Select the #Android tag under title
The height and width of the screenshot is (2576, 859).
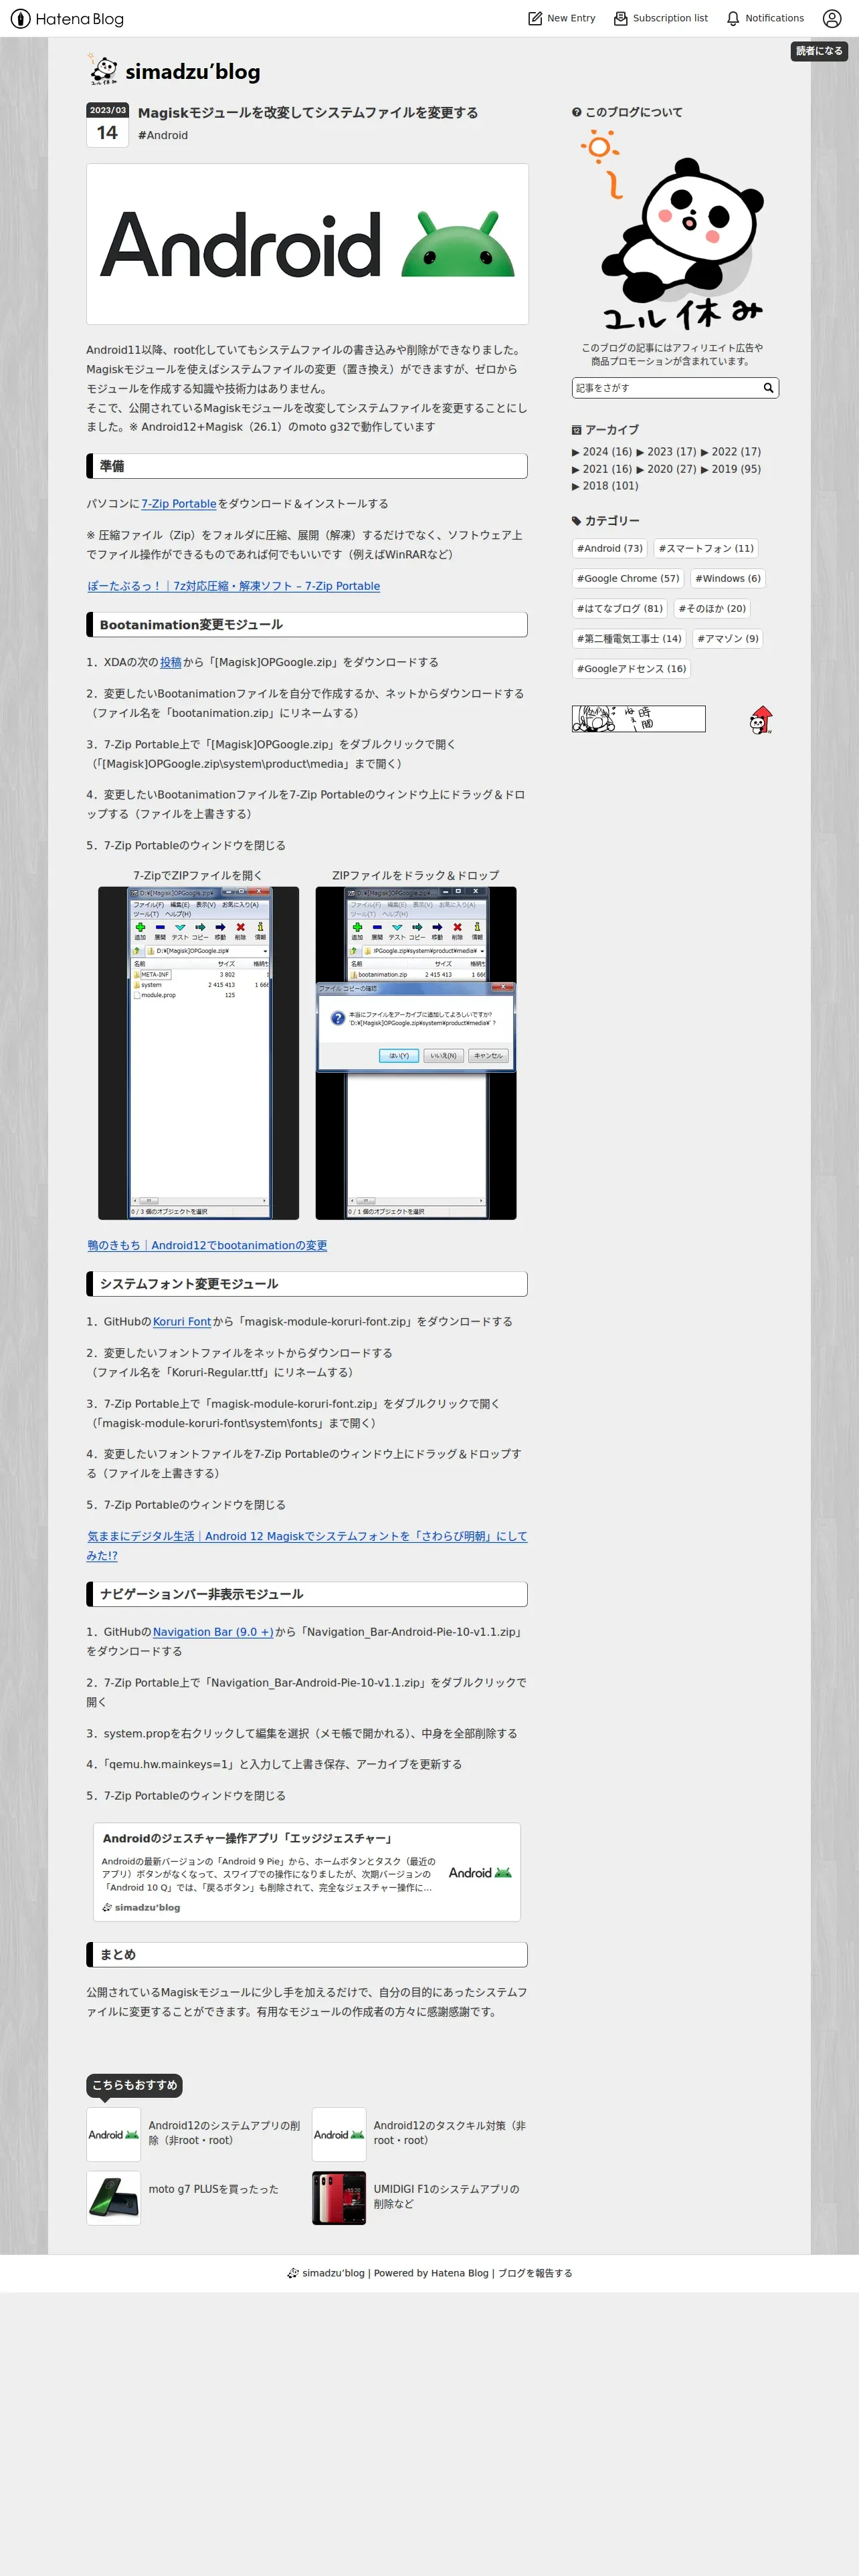coord(163,135)
